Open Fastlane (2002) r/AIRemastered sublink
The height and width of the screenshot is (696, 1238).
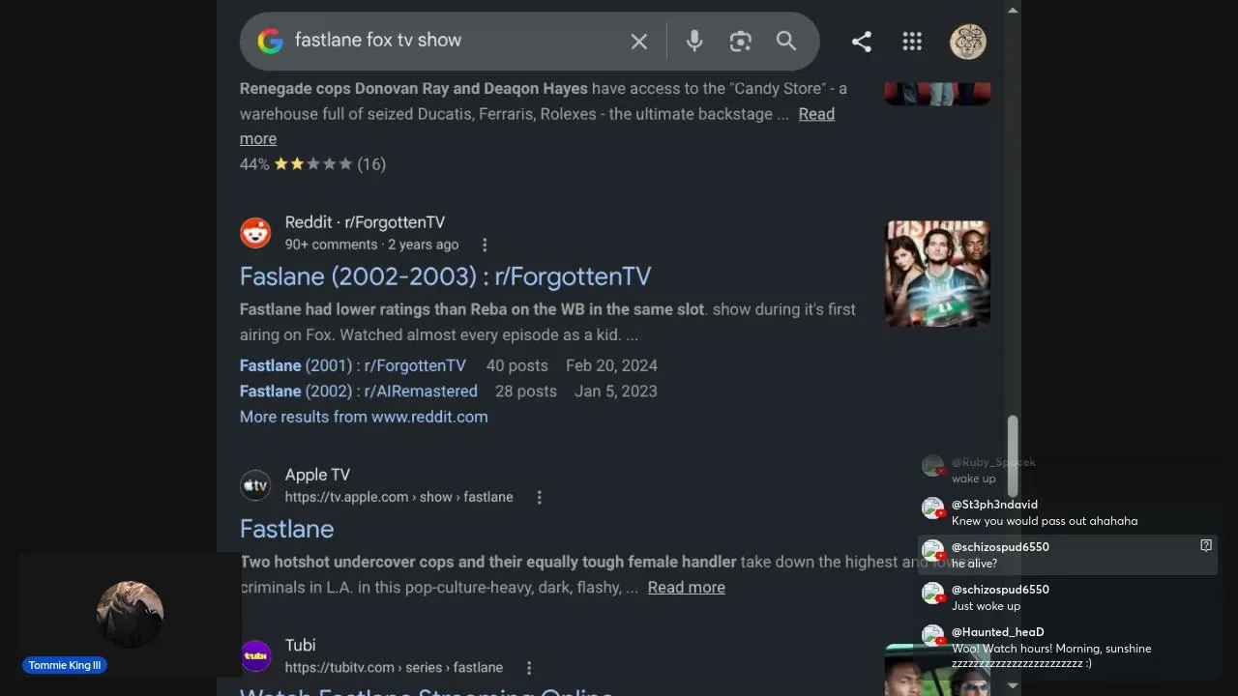point(359,391)
